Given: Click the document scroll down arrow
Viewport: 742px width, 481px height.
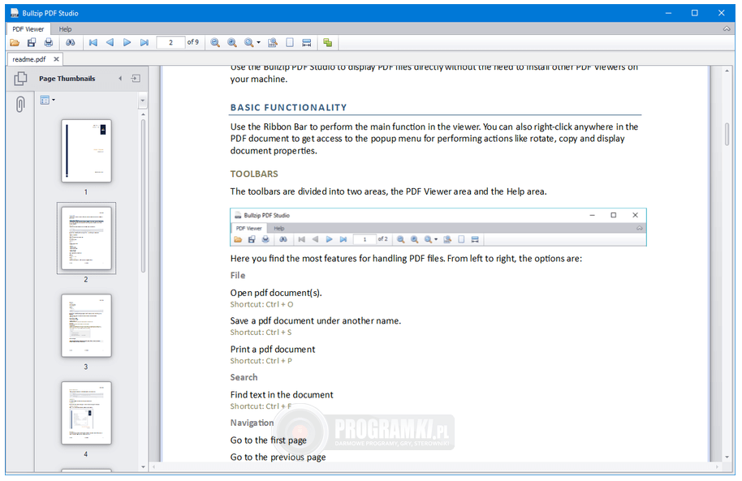Looking at the screenshot, I should 727,457.
